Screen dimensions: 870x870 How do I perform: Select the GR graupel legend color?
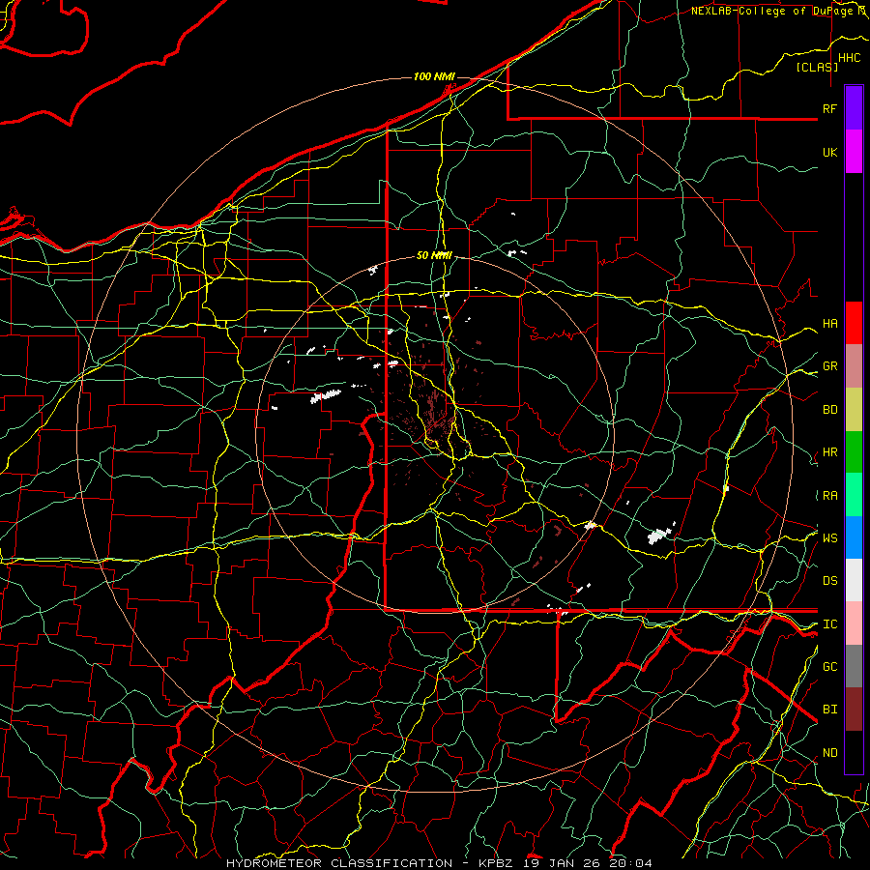(x=854, y=366)
